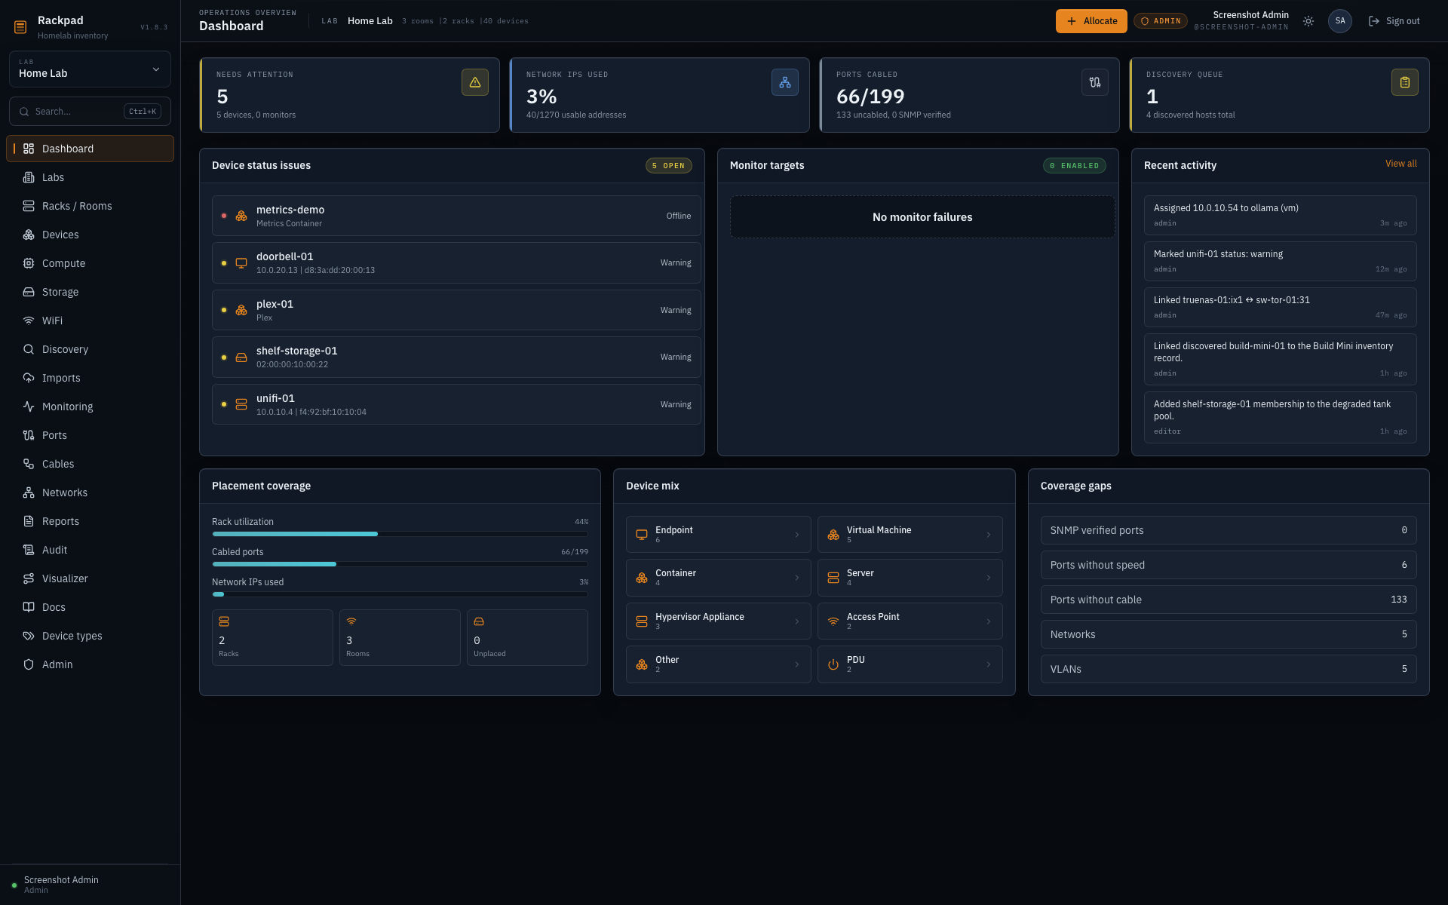
Task: Expand the Endpoint device mix chevron
Action: (797, 535)
